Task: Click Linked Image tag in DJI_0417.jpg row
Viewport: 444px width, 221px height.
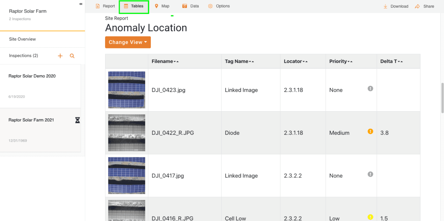Action: tap(241, 176)
